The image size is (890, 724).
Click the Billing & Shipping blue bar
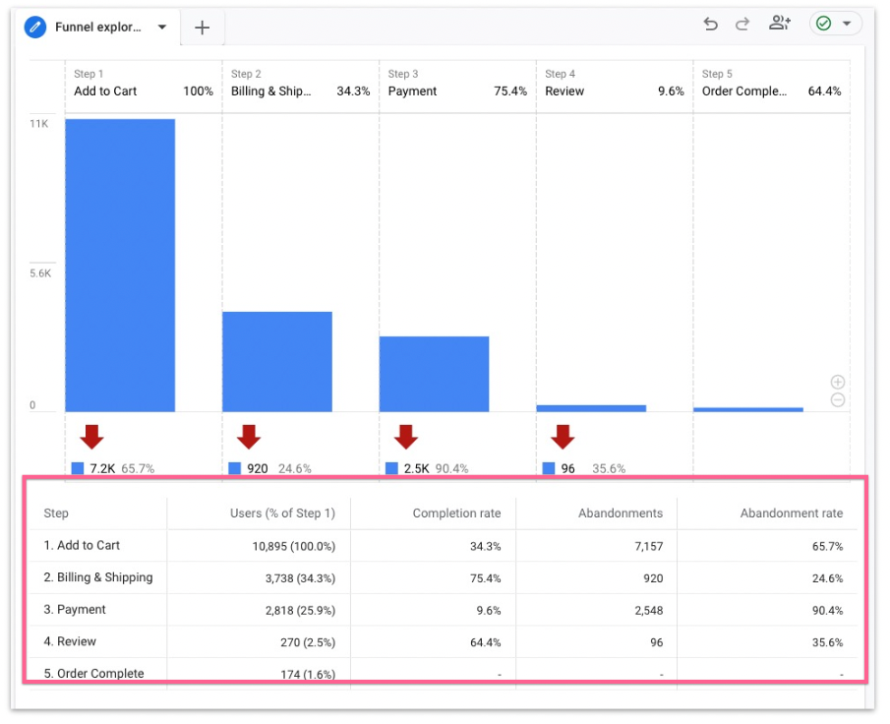point(276,361)
